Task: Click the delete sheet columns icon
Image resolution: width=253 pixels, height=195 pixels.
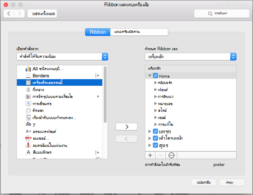Action: coord(28,145)
